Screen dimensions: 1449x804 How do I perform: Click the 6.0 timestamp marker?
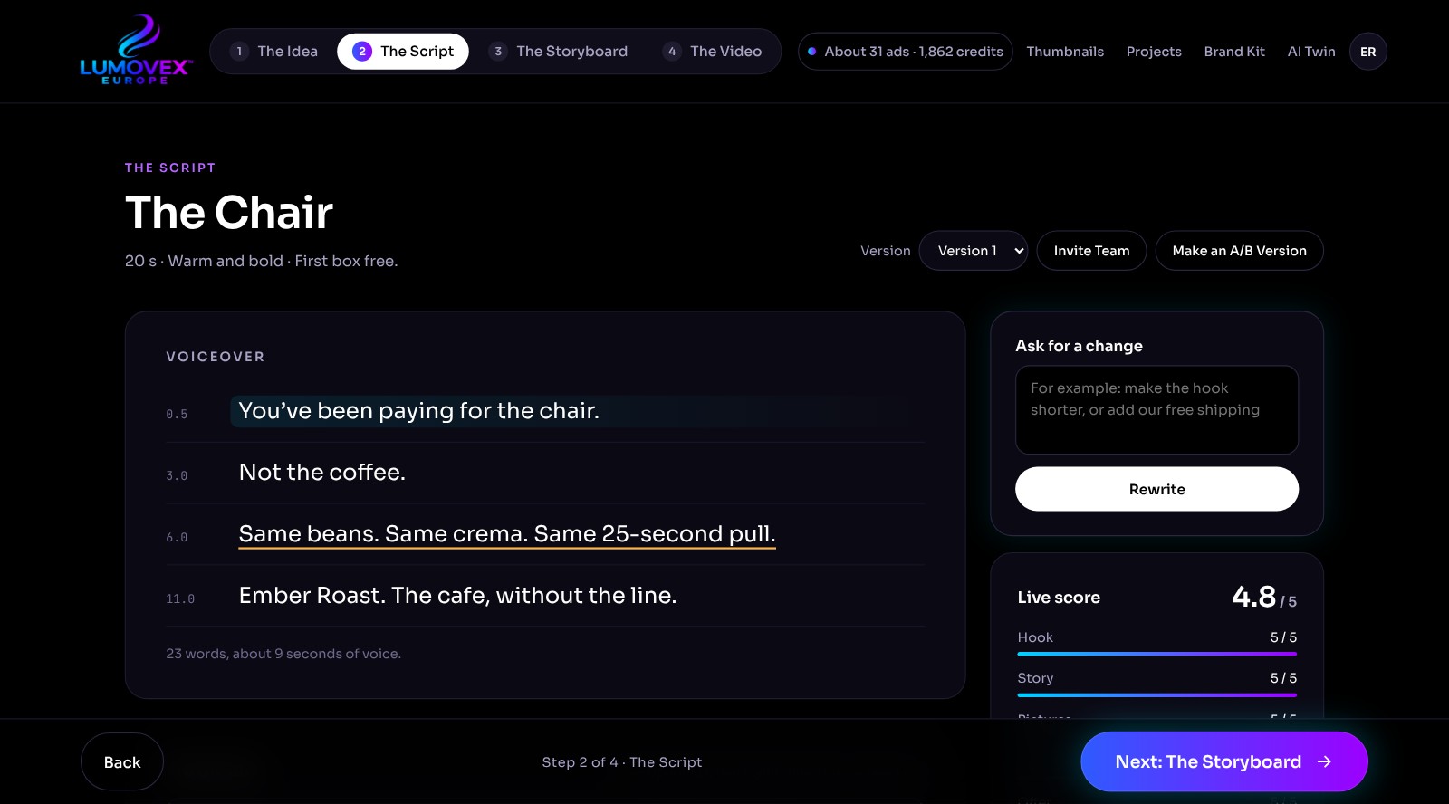tap(177, 537)
